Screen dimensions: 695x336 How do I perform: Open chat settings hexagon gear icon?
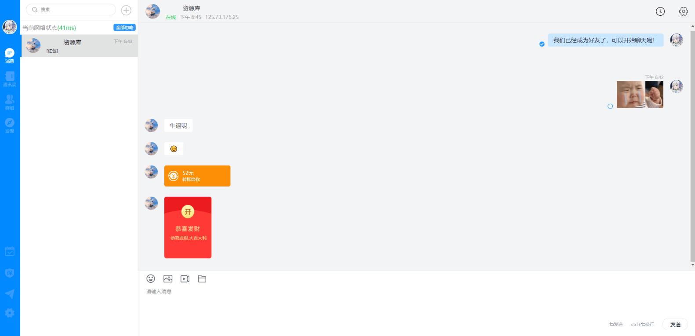pyautogui.click(x=683, y=11)
